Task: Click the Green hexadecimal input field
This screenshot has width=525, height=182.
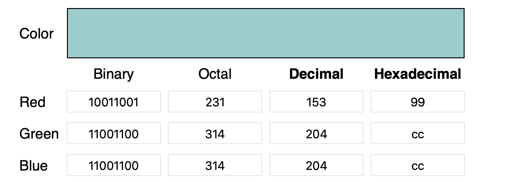Action: click(417, 134)
